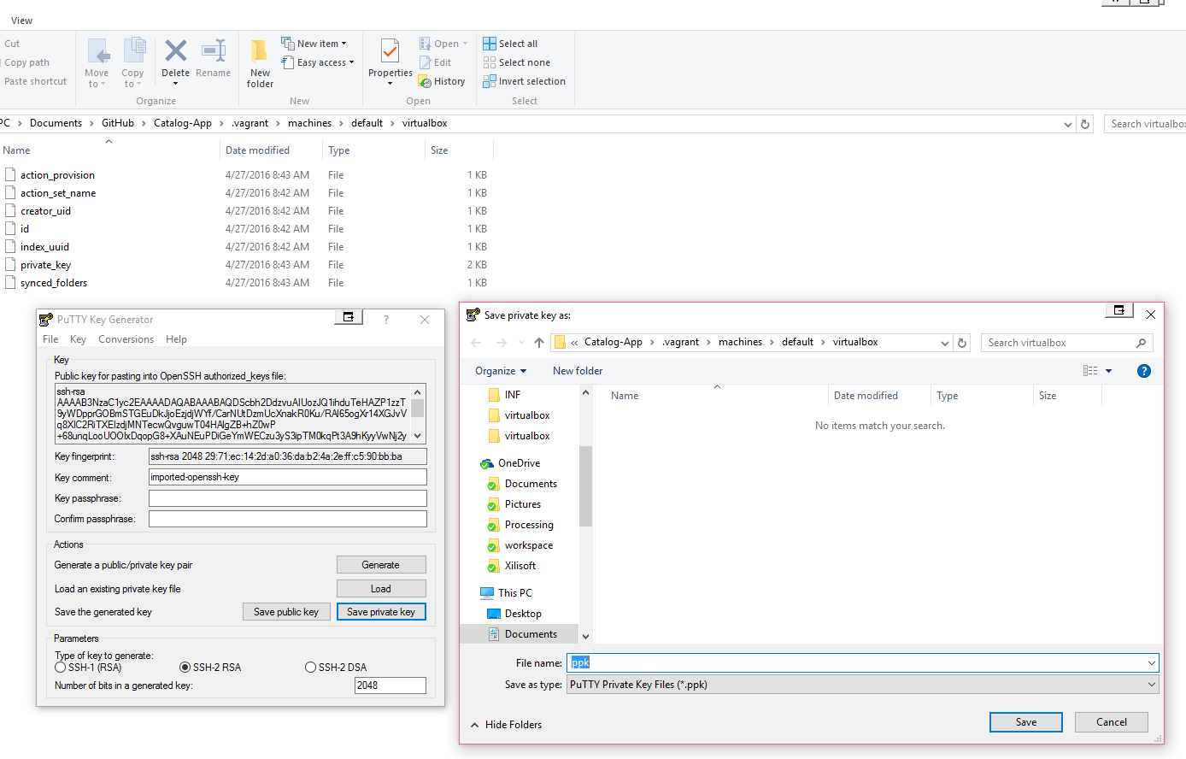Open the PuTTYgen Conversions menu
Viewport: 1186px width, 759px height.
point(126,339)
